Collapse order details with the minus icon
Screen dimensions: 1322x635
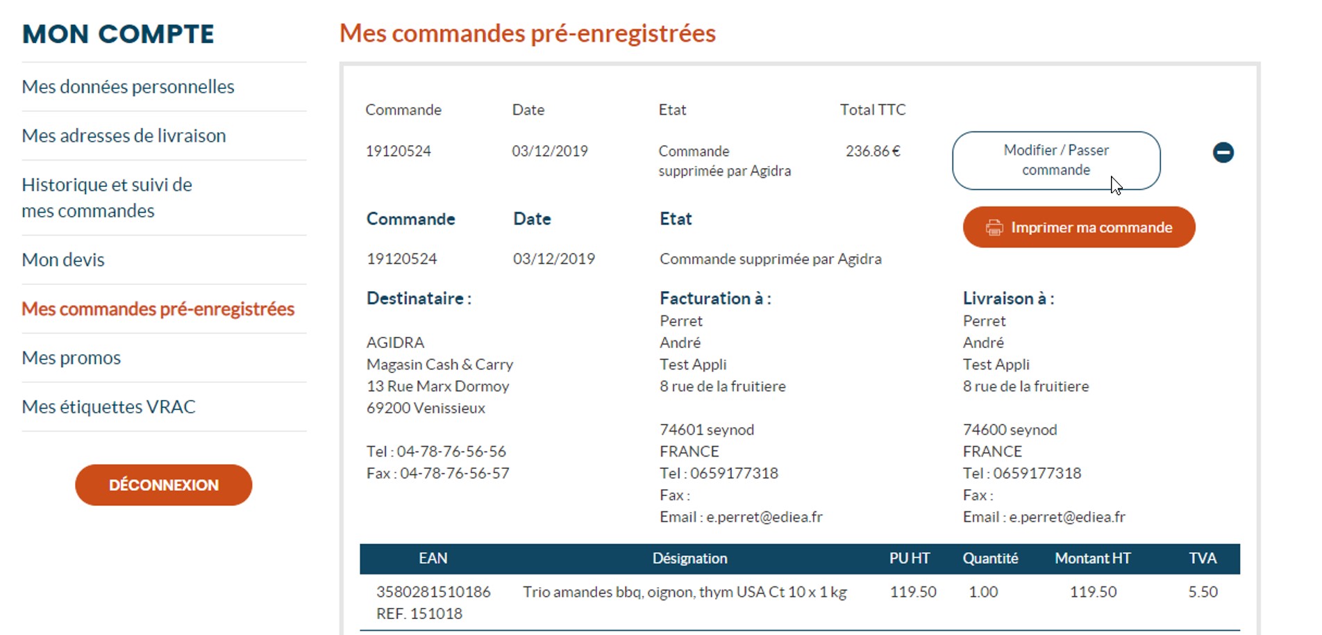pyautogui.click(x=1223, y=152)
